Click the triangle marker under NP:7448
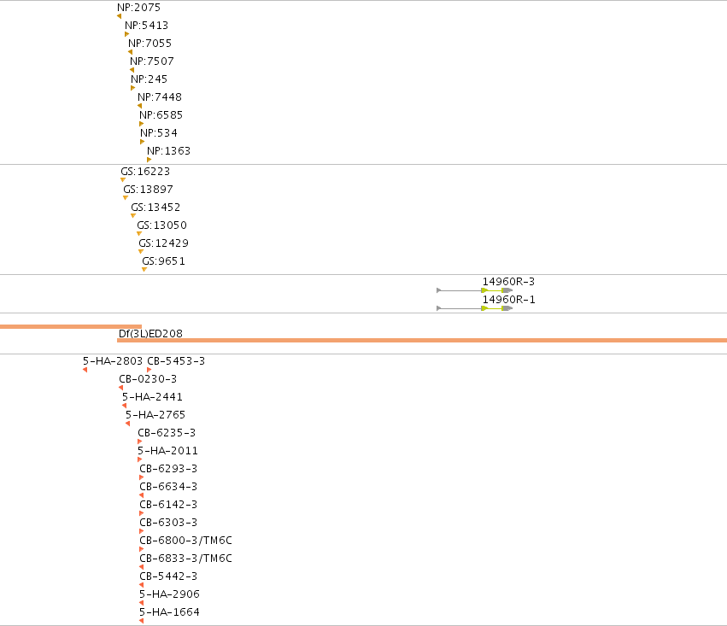This screenshot has height=626, width=727. point(139,106)
